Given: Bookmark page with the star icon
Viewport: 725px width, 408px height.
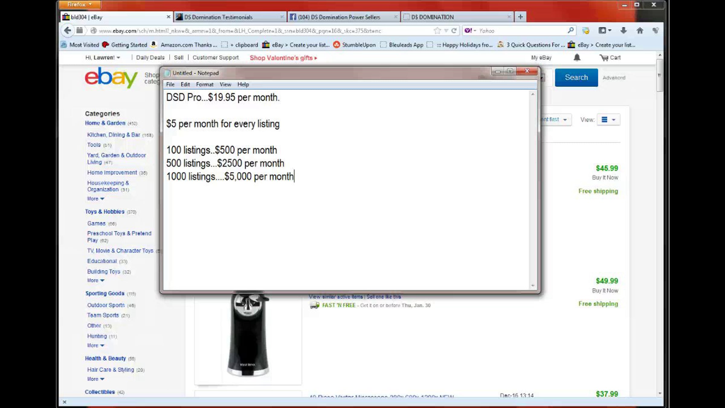Looking at the screenshot, I should pos(437,31).
